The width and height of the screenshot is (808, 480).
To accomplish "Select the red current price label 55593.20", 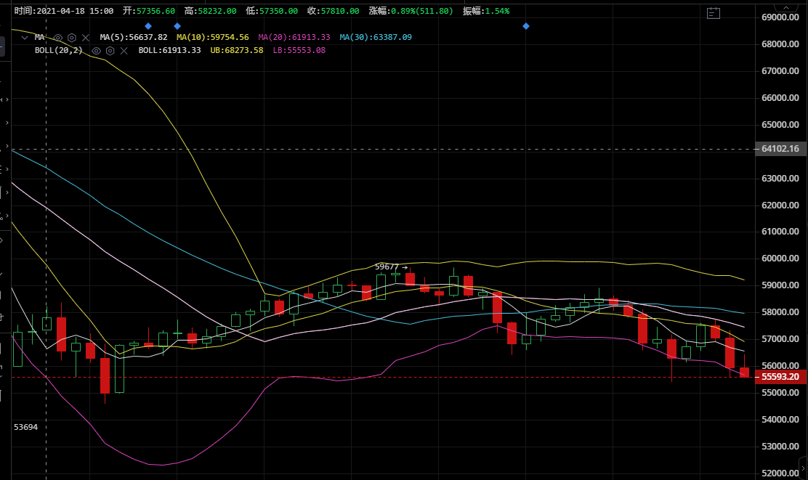I will (x=780, y=377).
